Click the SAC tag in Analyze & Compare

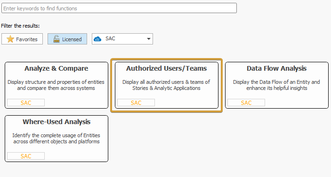coord(26,103)
